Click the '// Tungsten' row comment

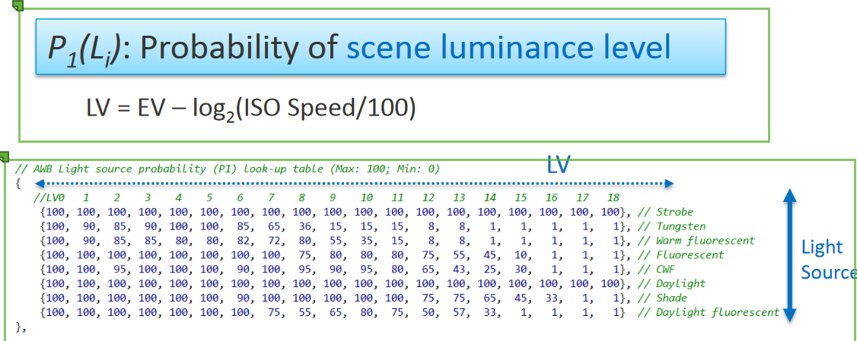coord(672,226)
